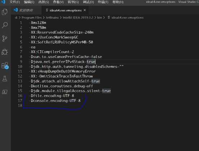Open the Search view in the activity bar
Image resolution: width=199 pixels, height=151 pixels.
click(x=5, y=25)
